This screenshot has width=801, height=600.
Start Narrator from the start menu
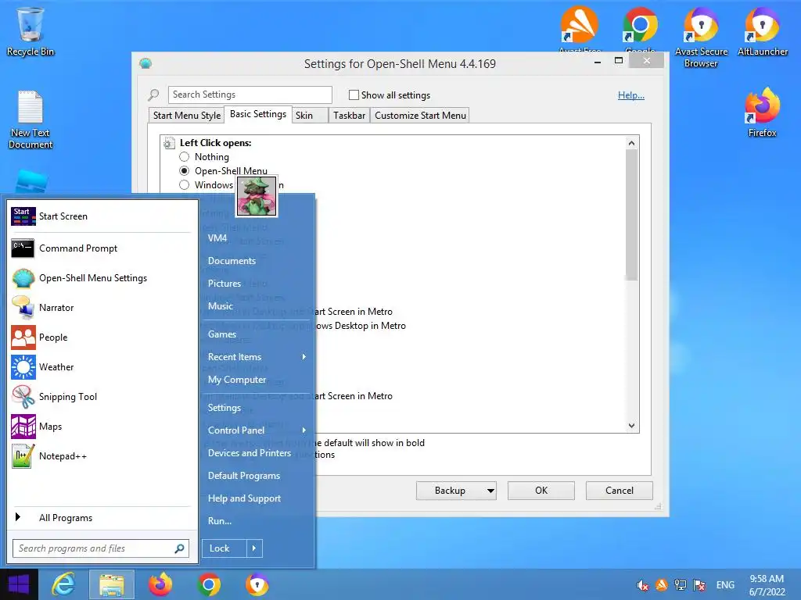[101, 308]
